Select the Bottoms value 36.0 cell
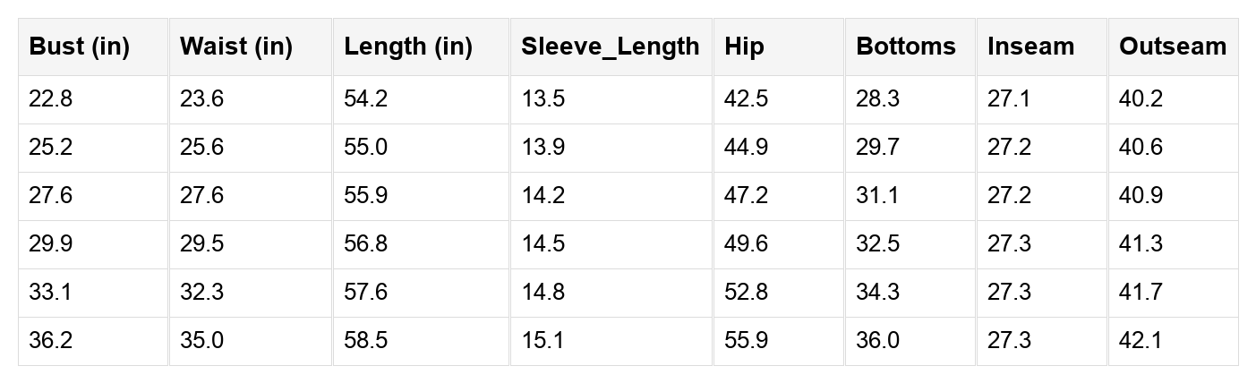Viewport: 1256px width, 383px height. 878,341
